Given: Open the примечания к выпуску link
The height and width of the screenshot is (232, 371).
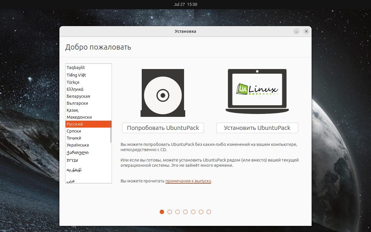Looking at the screenshot, I should point(188,181).
